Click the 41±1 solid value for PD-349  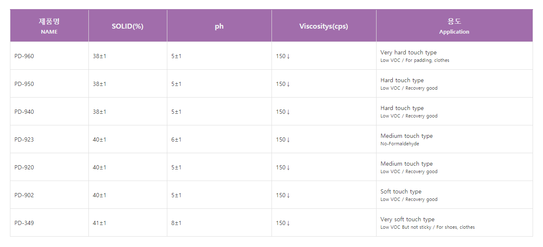100,223
